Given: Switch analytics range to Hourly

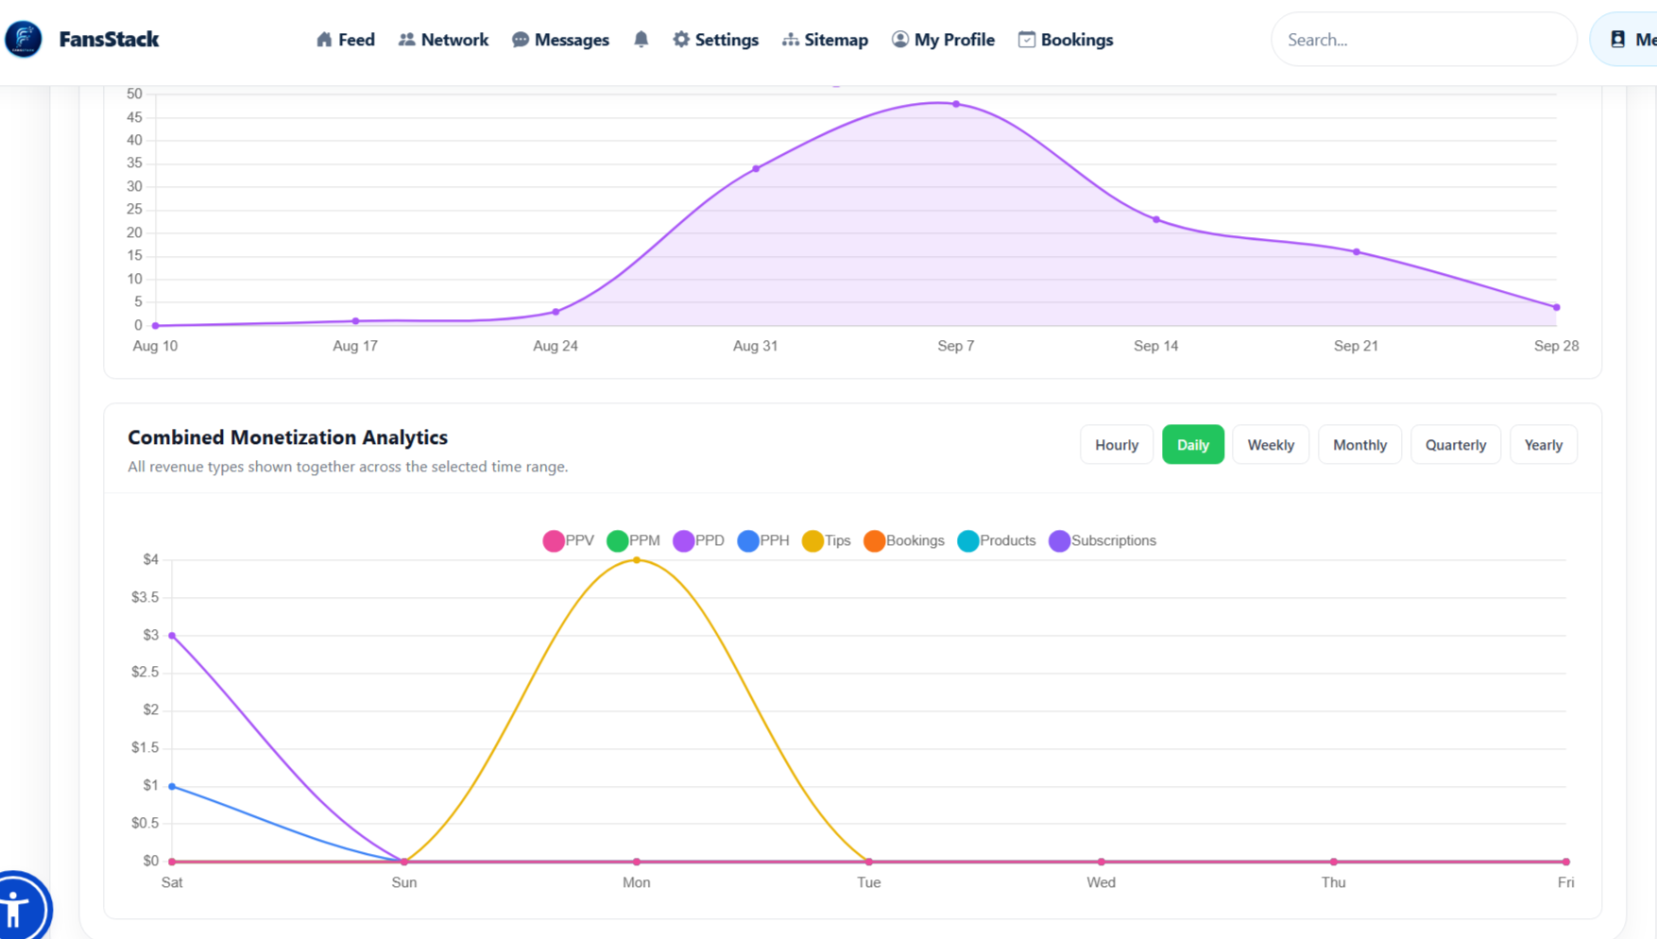Looking at the screenshot, I should 1117,445.
